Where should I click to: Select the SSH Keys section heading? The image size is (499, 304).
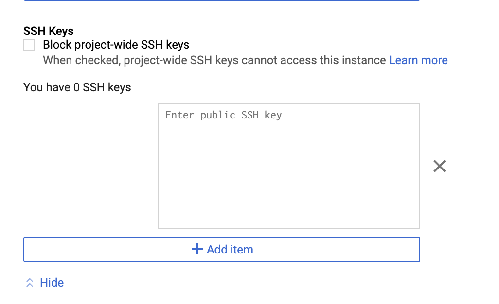click(x=48, y=31)
